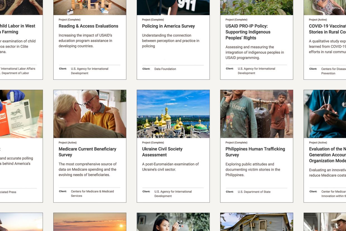The width and height of the screenshot is (346, 231).
Task: Click 'Client:' label on Medicare survey card
Action: (x=63, y=191)
